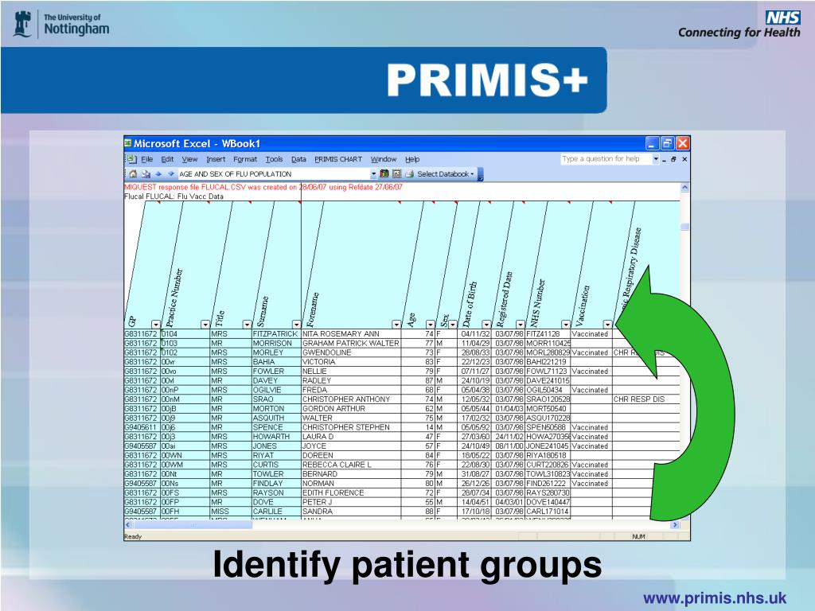The image size is (815, 611).
Task: Select the G9405611 GP cell
Action: pyautogui.click(x=142, y=427)
